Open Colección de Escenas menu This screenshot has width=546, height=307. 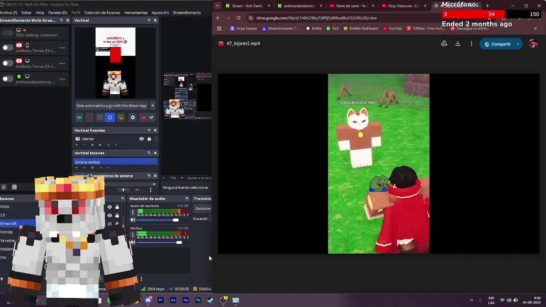tap(102, 13)
